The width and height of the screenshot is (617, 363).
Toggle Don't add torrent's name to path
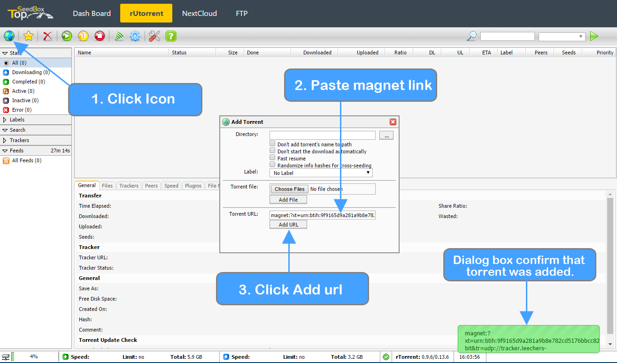[272, 144]
